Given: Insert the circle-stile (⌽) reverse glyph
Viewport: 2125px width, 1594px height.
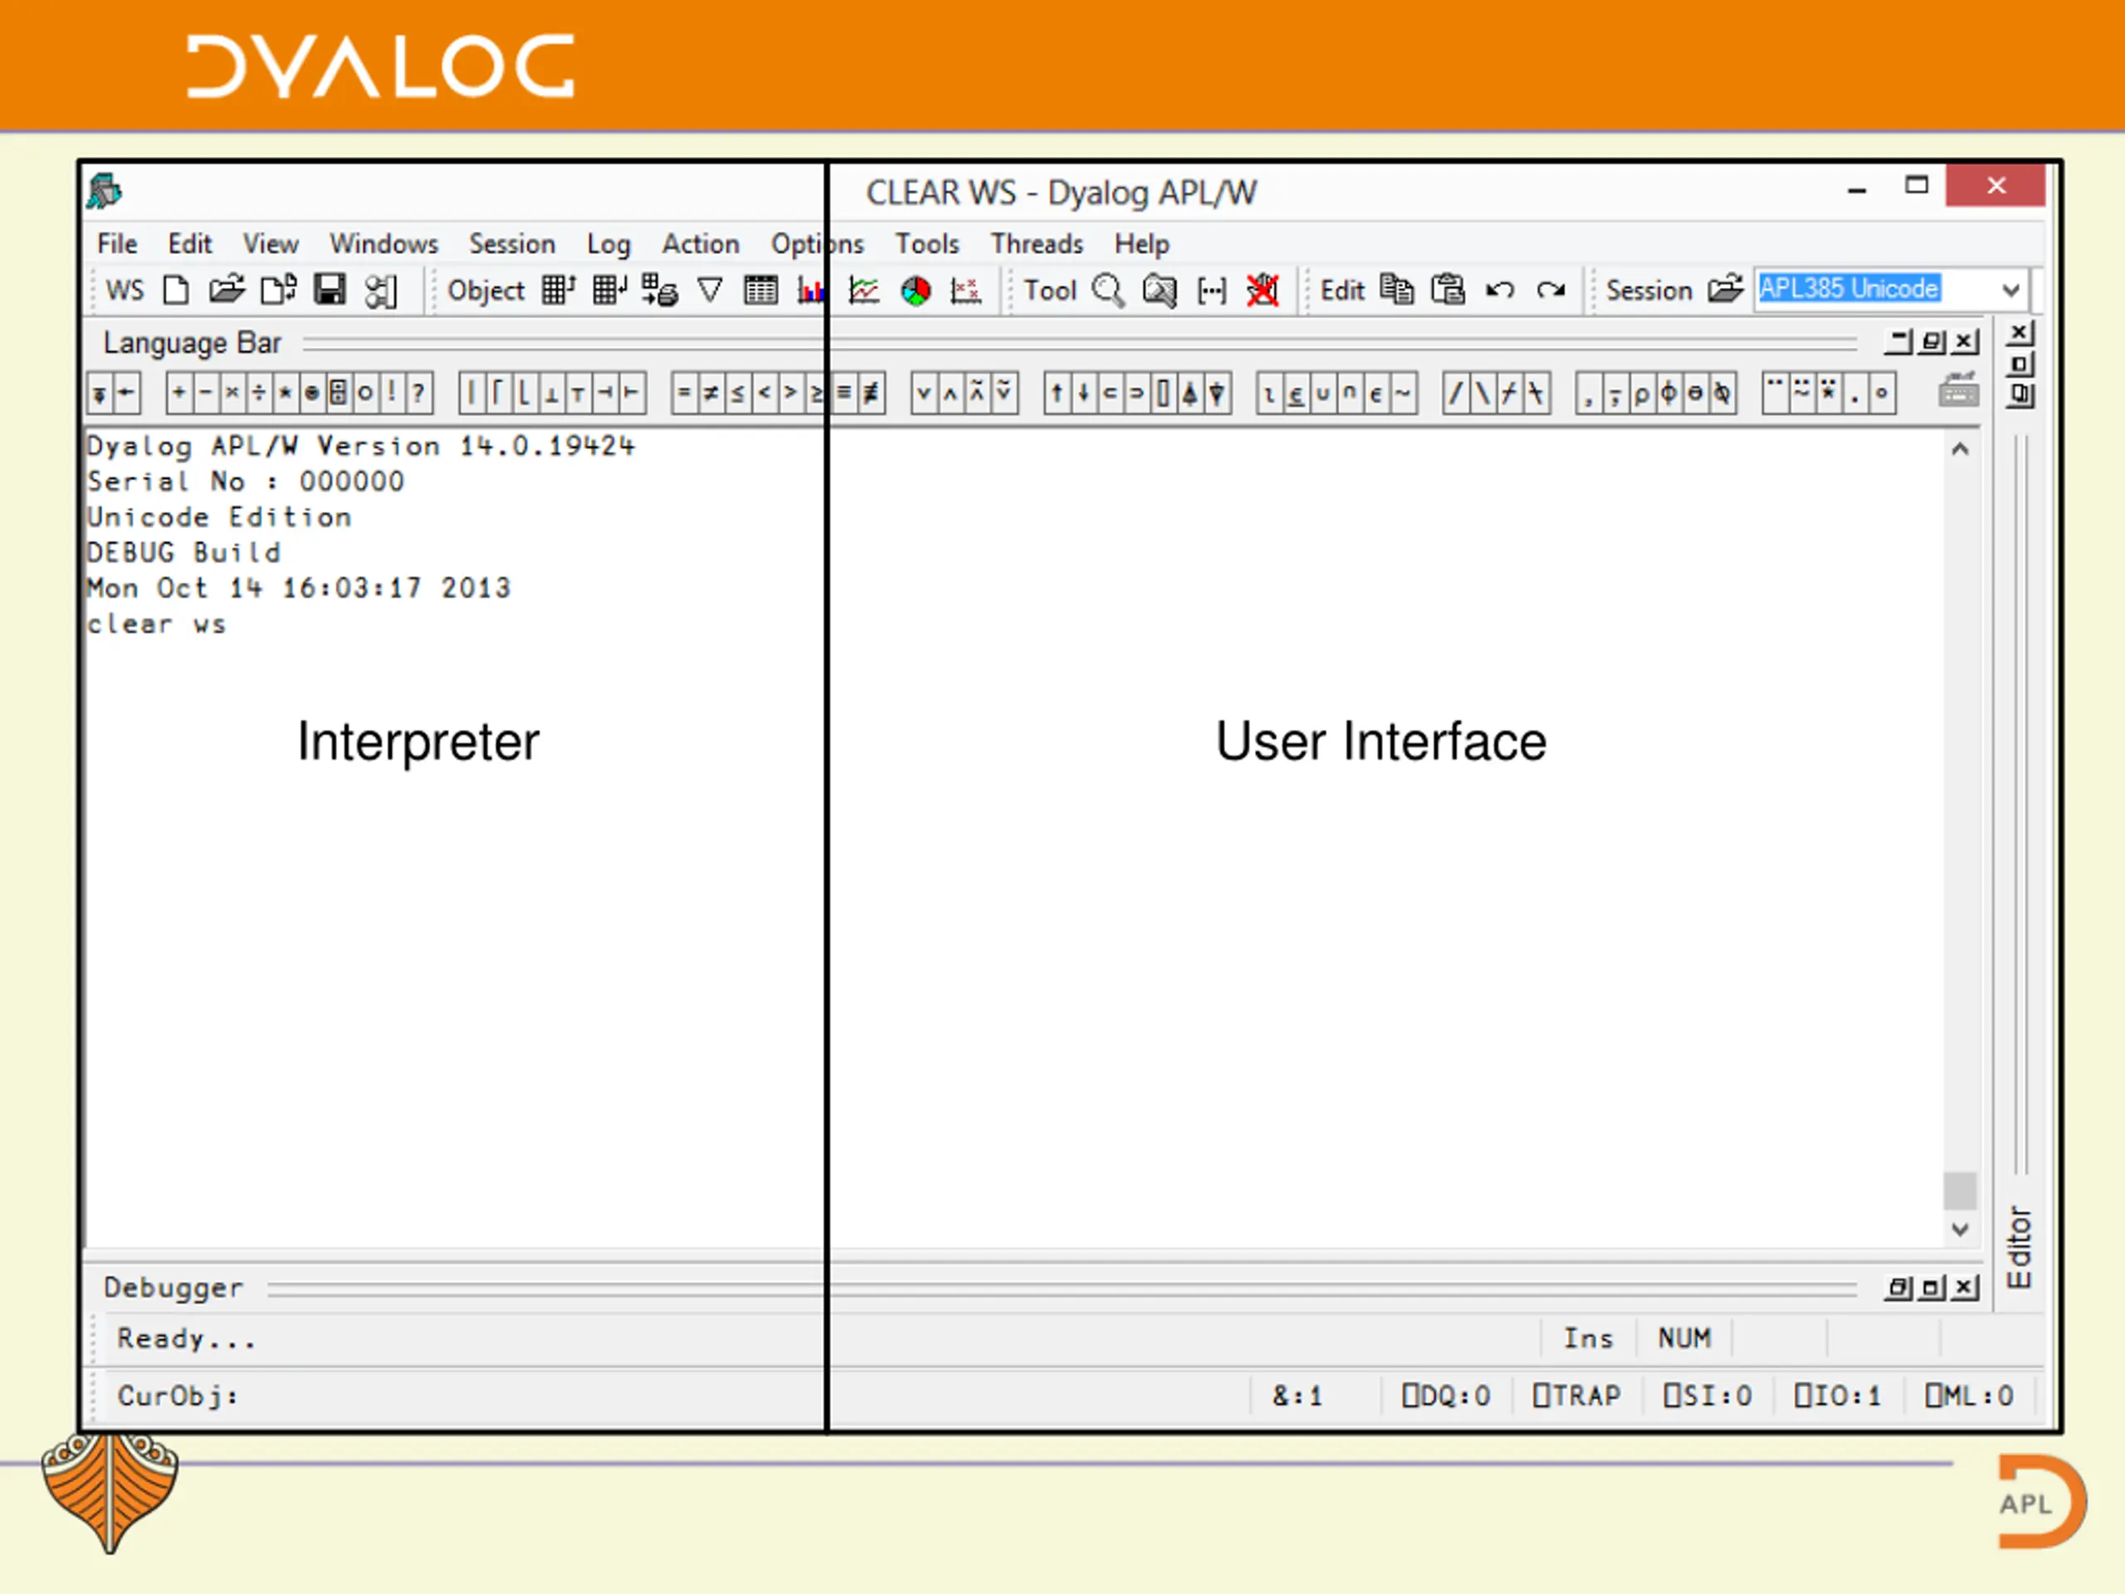Looking at the screenshot, I should pyautogui.click(x=1668, y=393).
